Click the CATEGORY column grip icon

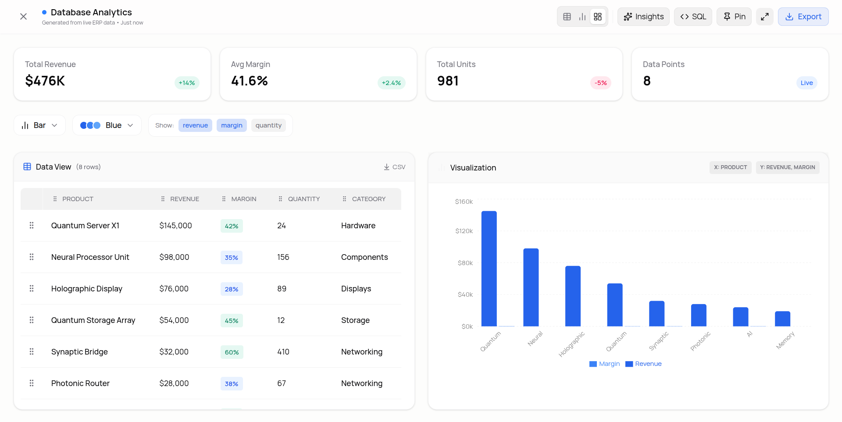point(344,199)
